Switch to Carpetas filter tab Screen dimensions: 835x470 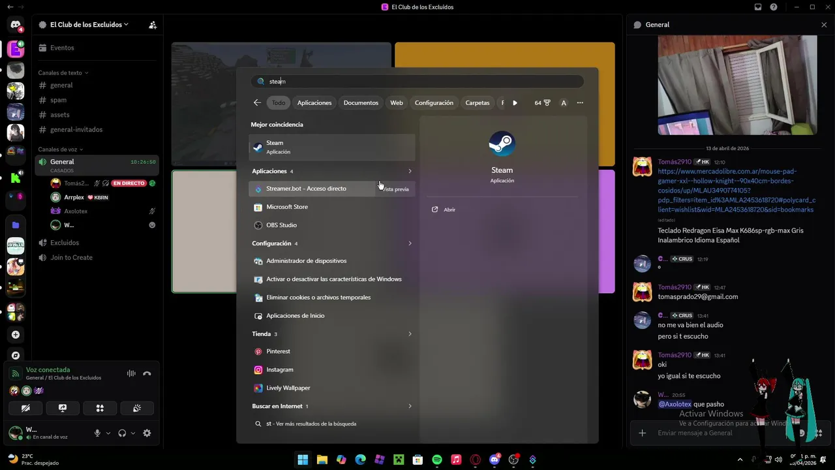[478, 102]
